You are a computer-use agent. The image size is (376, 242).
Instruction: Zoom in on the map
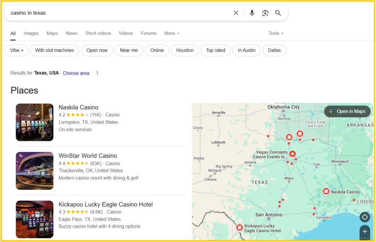click(365, 232)
